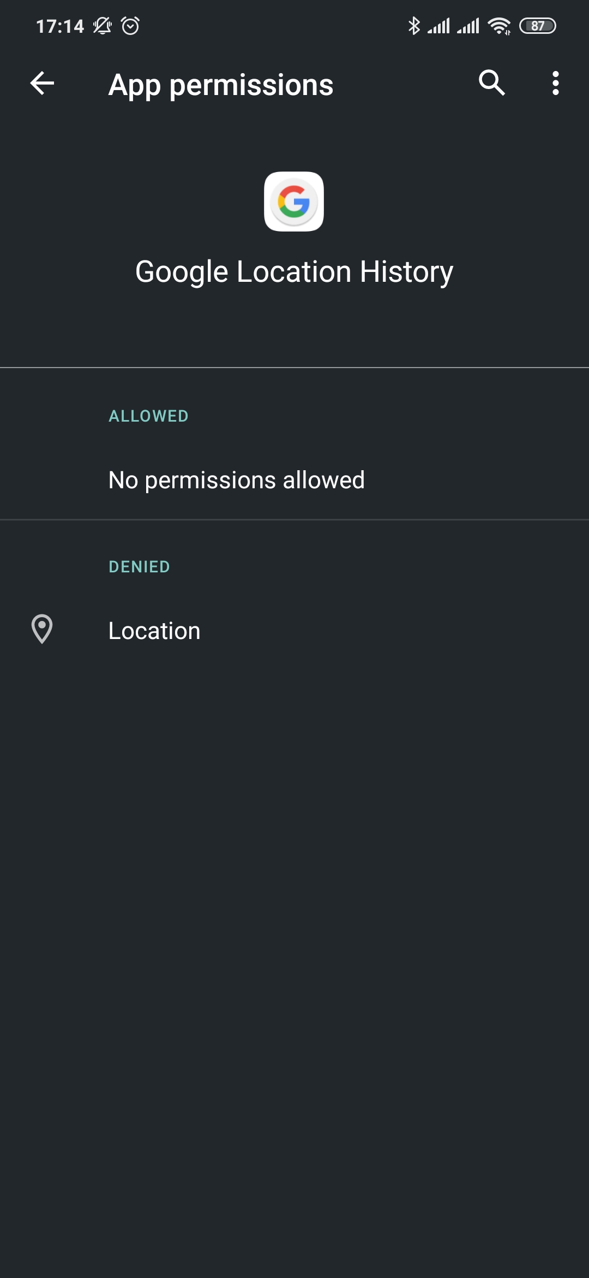Open the three-dot overflow menu
589x1278 pixels.
click(x=555, y=84)
